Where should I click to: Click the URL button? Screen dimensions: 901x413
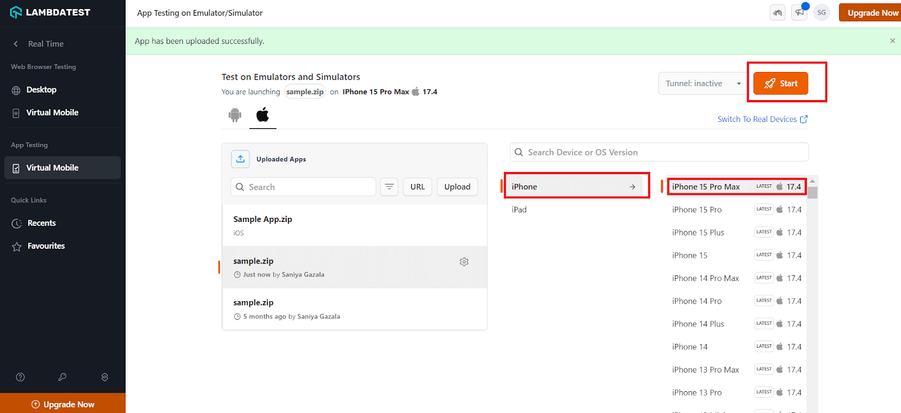click(x=418, y=187)
